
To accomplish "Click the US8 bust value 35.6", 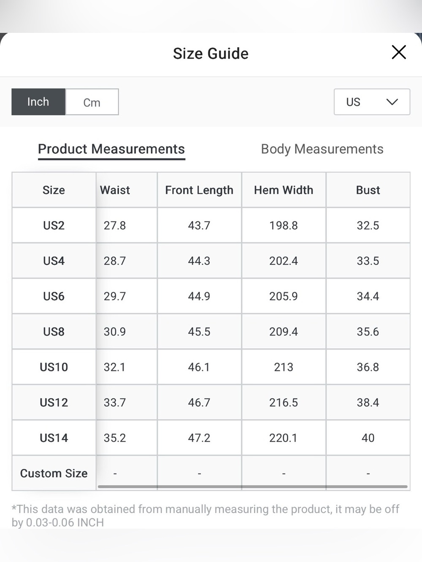I will coord(368,331).
